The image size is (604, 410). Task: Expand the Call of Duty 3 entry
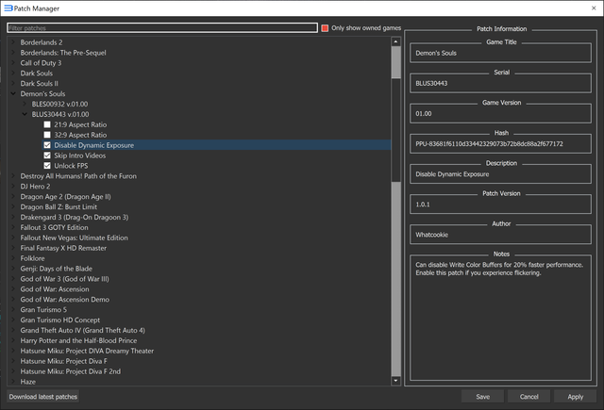(x=13, y=63)
